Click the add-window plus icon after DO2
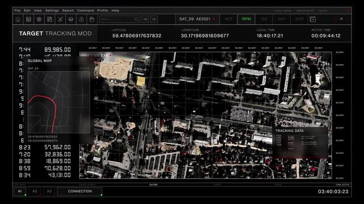Screen dimensions: 364x204 (x=313, y=19)
